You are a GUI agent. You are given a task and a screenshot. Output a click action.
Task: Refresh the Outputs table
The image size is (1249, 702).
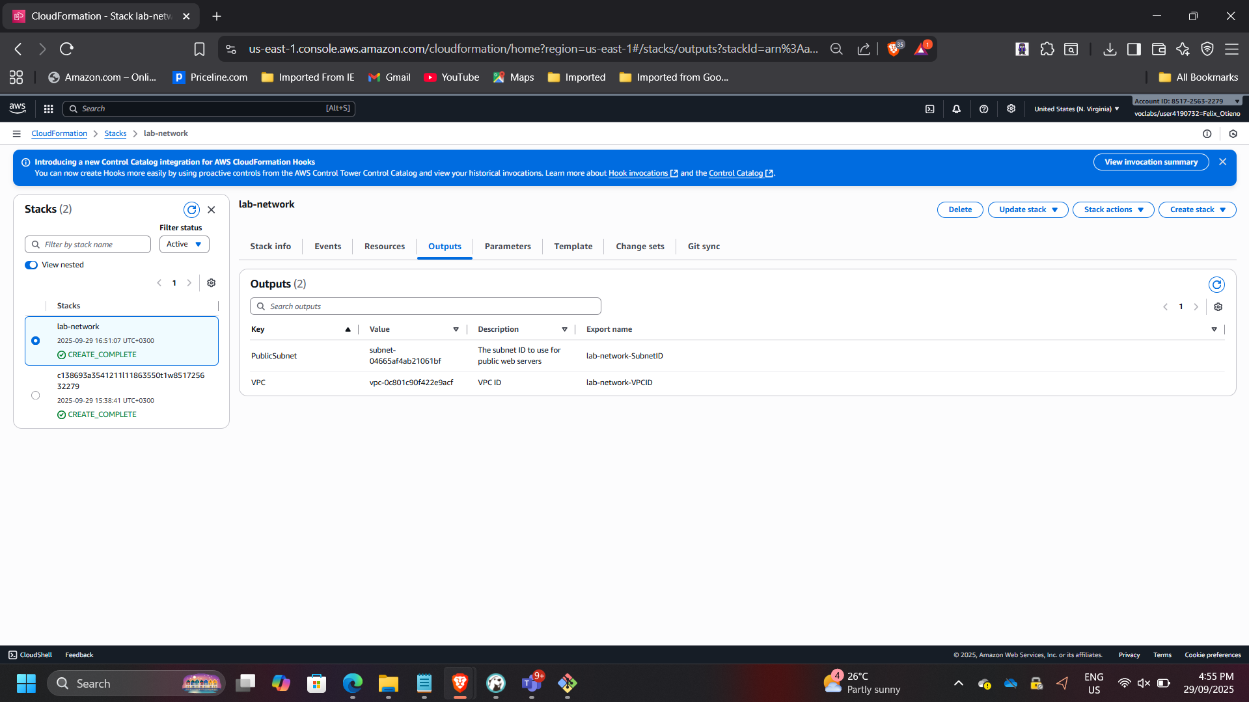pyautogui.click(x=1216, y=285)
